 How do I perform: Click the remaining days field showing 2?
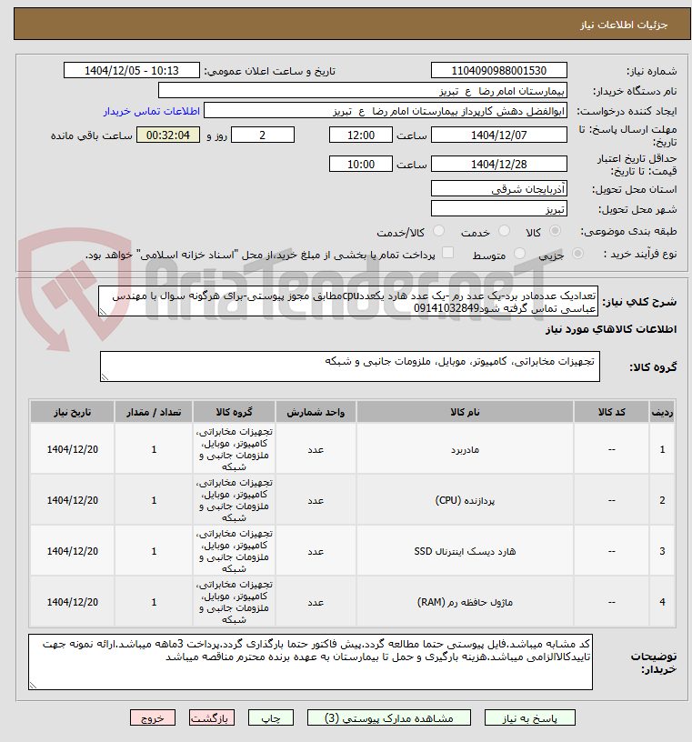[263, 135]
